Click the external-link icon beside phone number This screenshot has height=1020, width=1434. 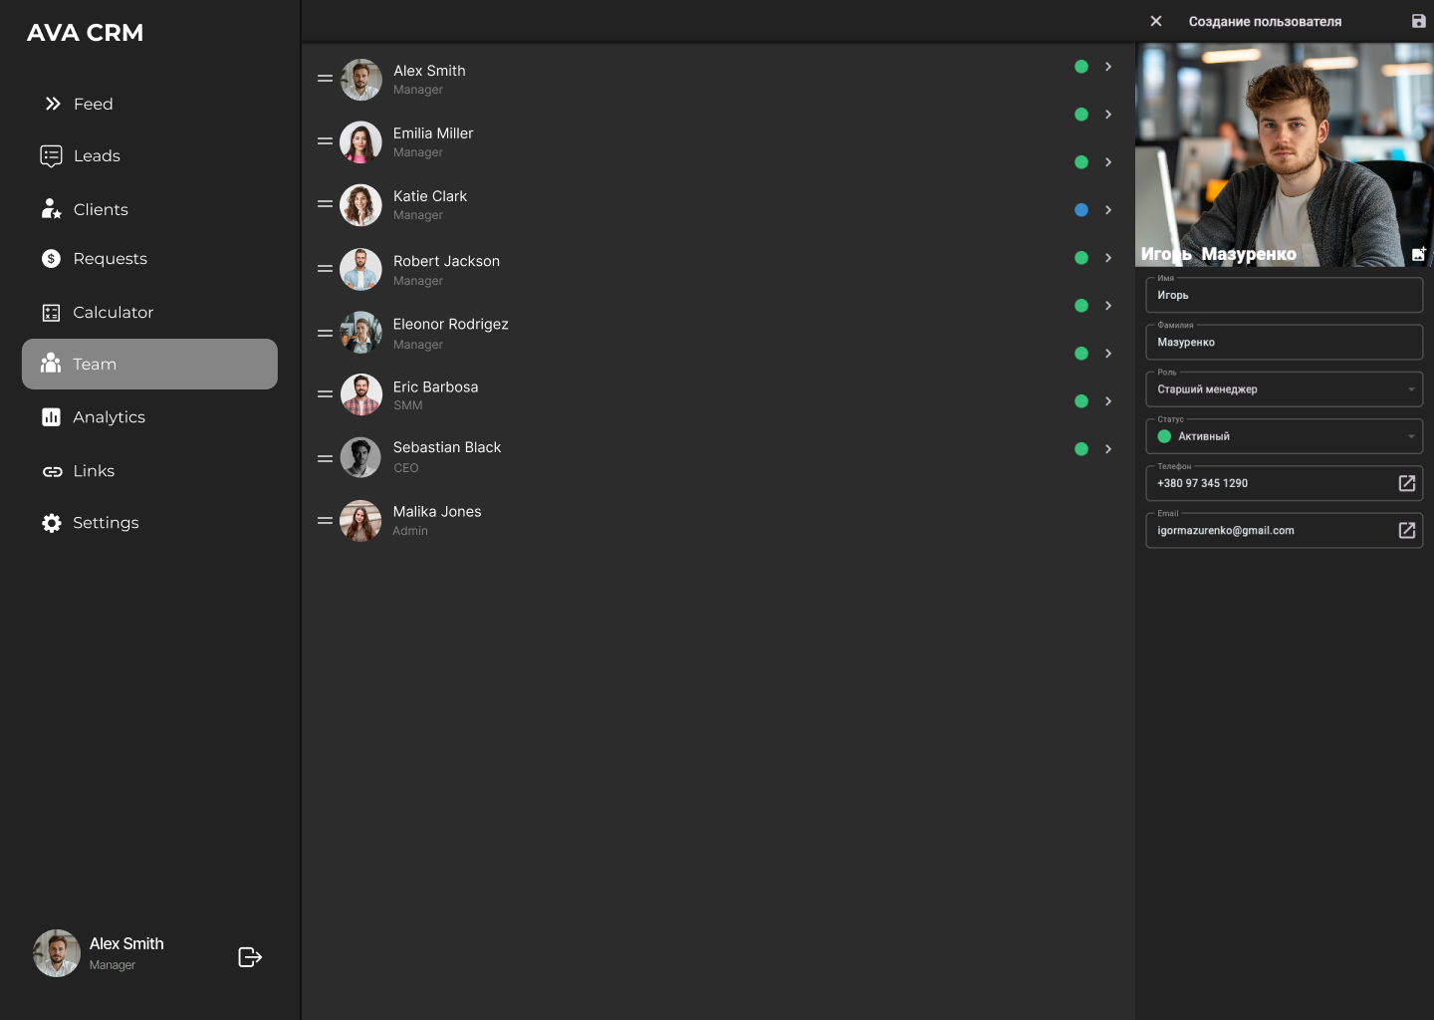tap(1406, 483)
